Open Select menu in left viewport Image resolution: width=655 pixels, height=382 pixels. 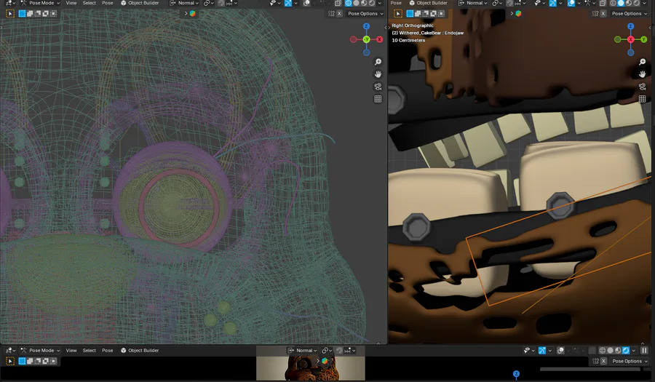click(x=90, y=3)
